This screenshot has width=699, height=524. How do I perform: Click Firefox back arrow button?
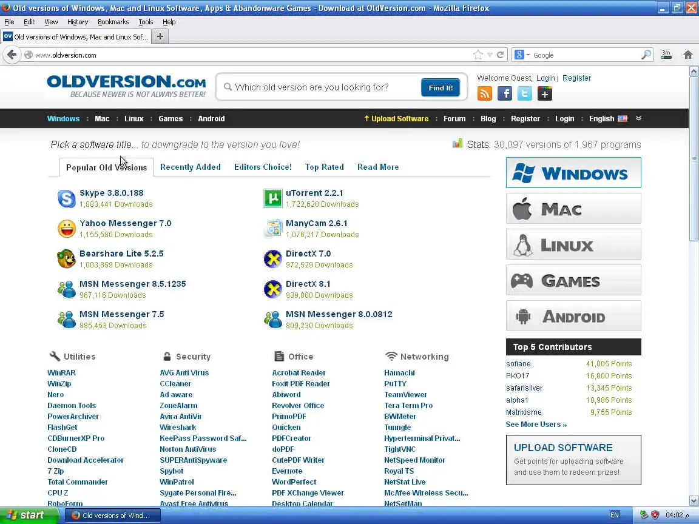[x=12, y=55]
